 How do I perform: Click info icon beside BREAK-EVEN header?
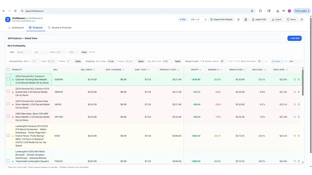pos(245,70)
